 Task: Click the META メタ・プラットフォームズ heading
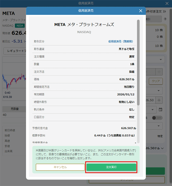click(x=84, y=25)
